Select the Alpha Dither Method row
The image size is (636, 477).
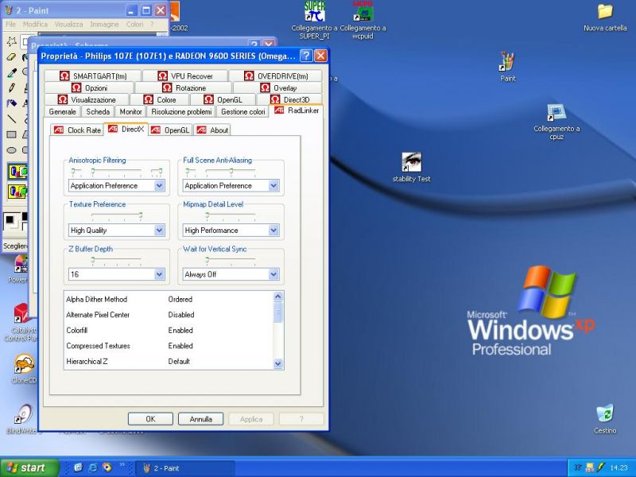(169, 300)
